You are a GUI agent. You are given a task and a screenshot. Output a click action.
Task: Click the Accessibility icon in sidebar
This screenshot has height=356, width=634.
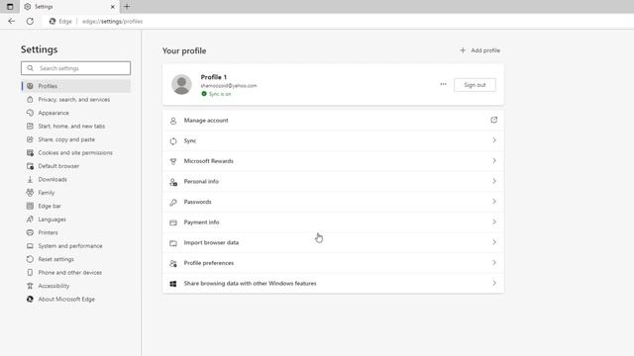(x=30, y=286)
